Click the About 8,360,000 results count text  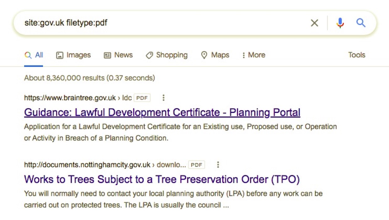point(89,78)
